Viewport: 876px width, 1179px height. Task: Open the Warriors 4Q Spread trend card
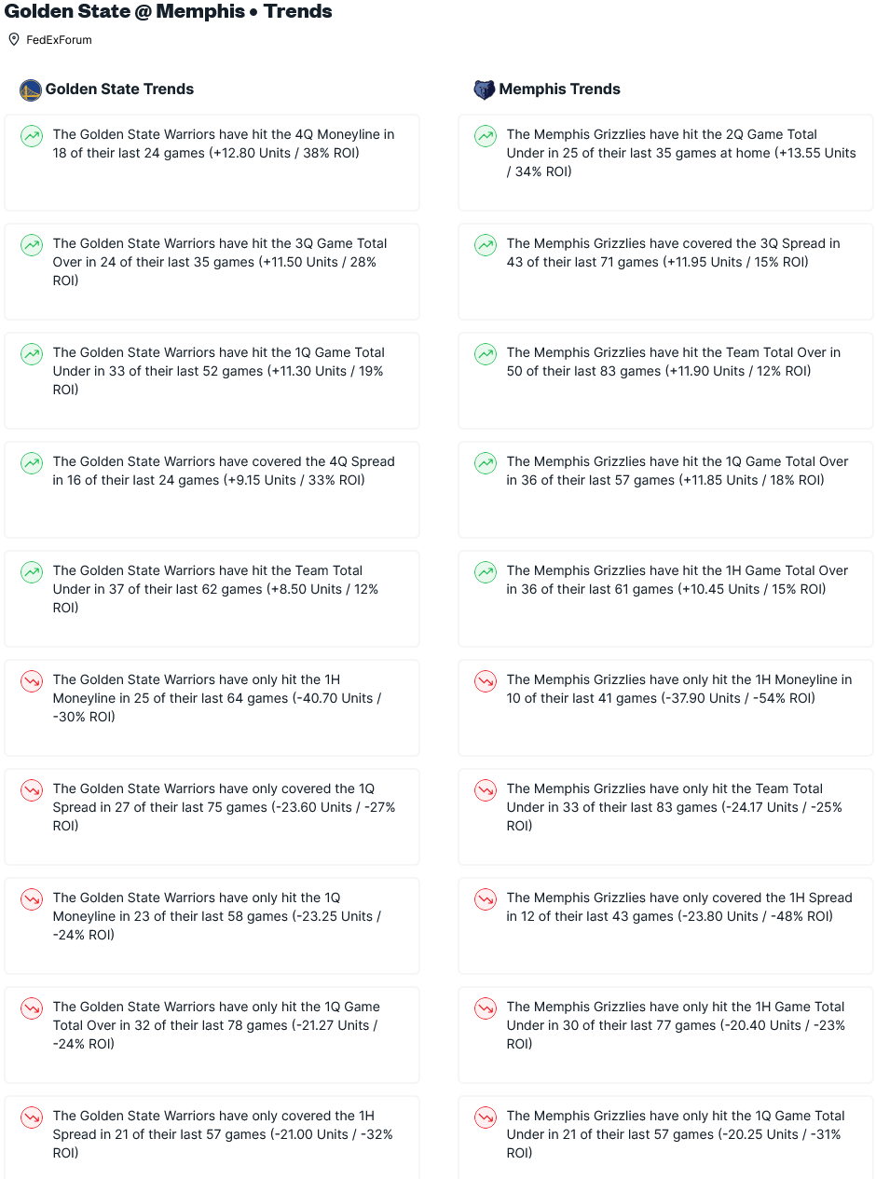point(212,489)
